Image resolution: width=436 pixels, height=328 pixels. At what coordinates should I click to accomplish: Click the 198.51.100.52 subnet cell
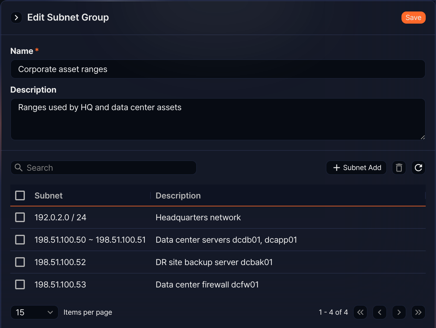[60, 262]
